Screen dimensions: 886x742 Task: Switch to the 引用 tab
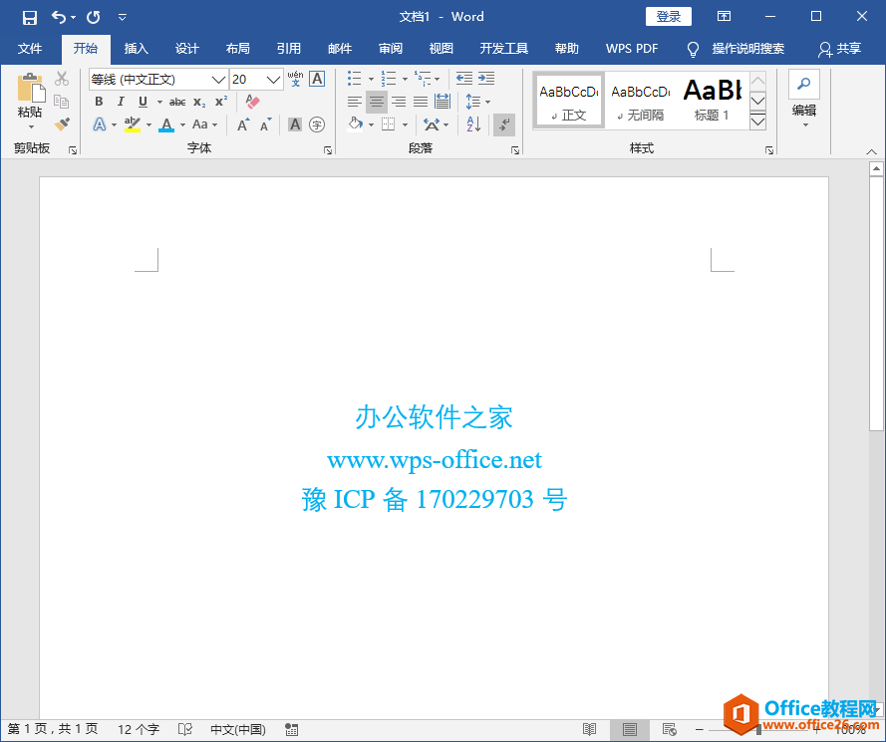[289, 49]
